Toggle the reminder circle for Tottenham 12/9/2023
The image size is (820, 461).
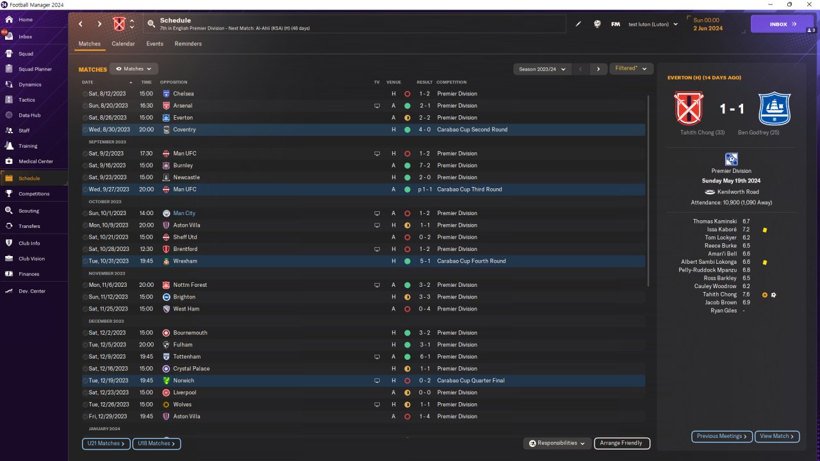[x=85, y=357]
